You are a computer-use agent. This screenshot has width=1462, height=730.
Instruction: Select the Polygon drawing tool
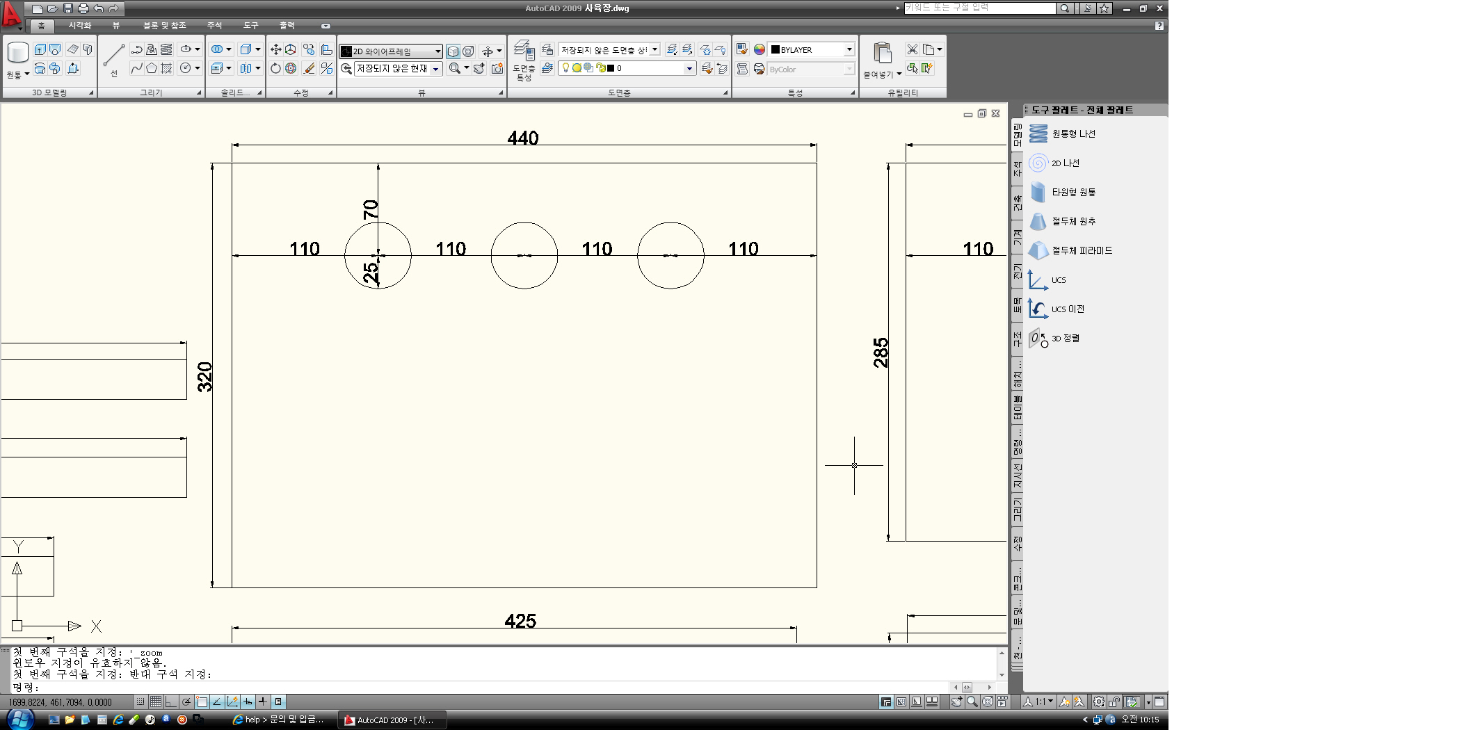click(x=152, y=68)
